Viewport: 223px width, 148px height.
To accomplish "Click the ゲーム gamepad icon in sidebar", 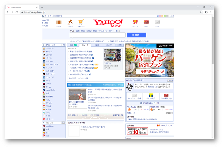I will coord(44,87).
